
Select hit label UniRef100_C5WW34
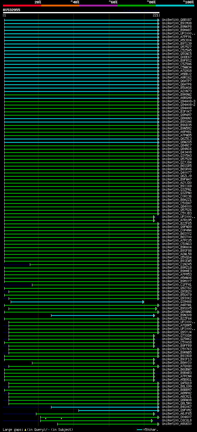tap(177, 67)
